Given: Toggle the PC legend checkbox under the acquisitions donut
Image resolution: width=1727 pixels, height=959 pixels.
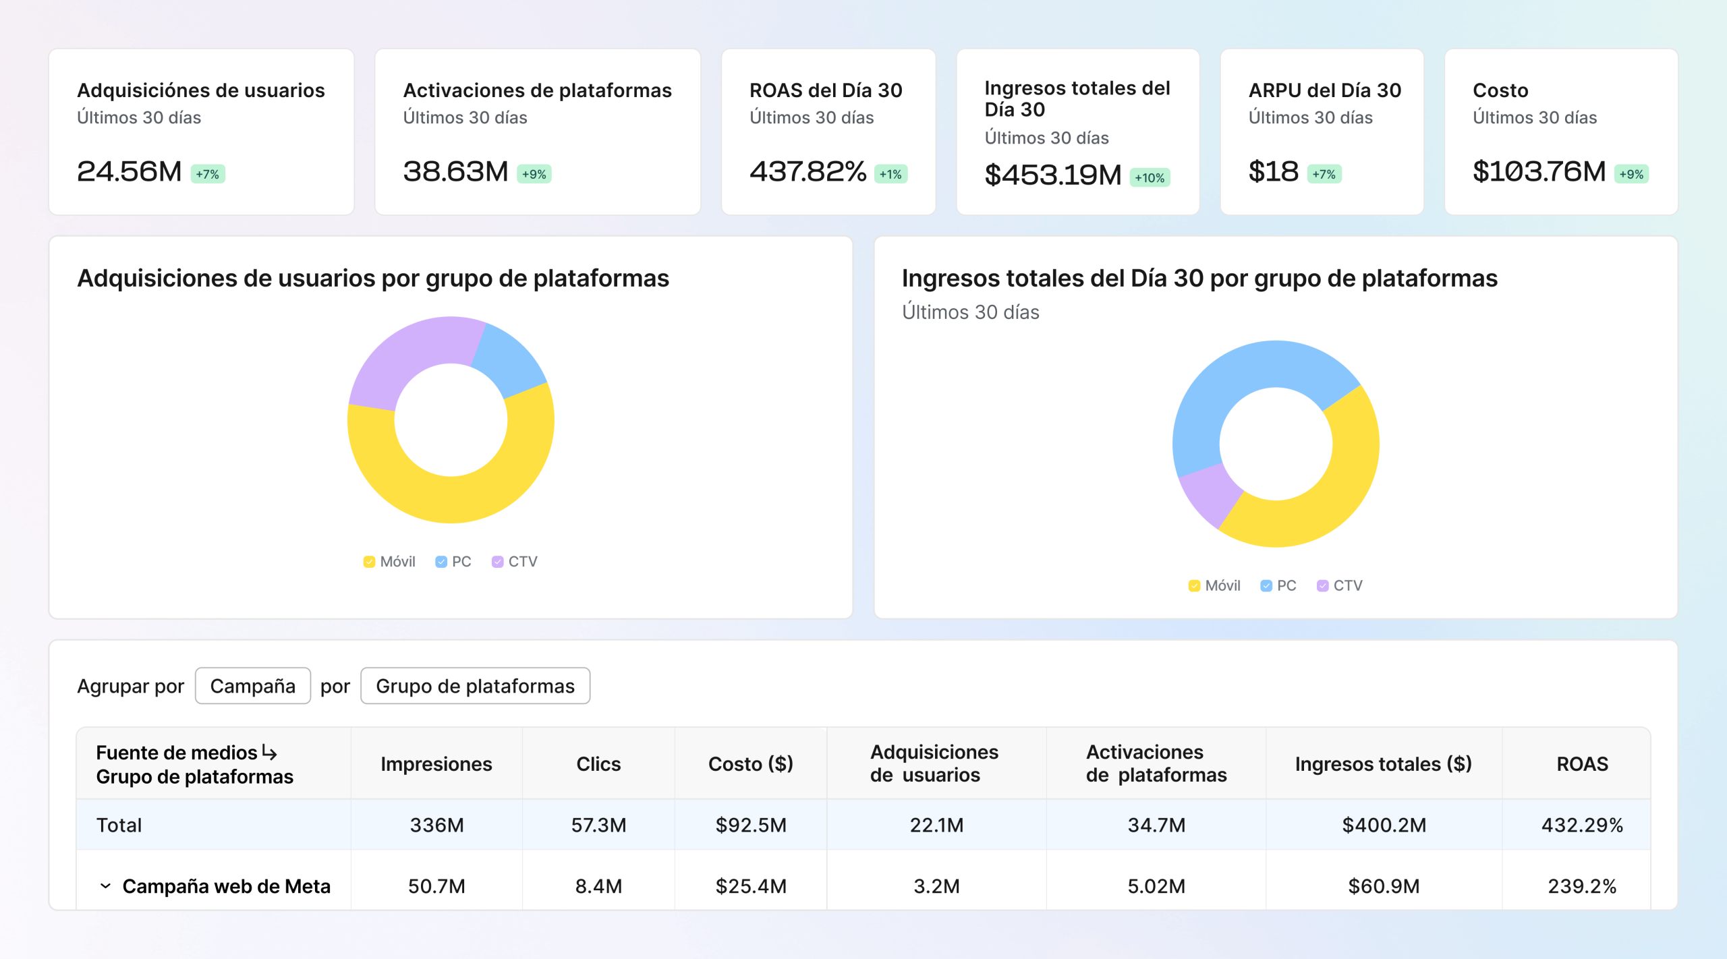Looking at the screenshot, I should pyautogui.click(x=441, y=561).
